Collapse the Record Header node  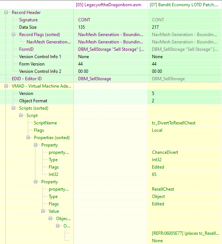7,13
